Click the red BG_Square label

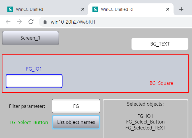point(161,83)
